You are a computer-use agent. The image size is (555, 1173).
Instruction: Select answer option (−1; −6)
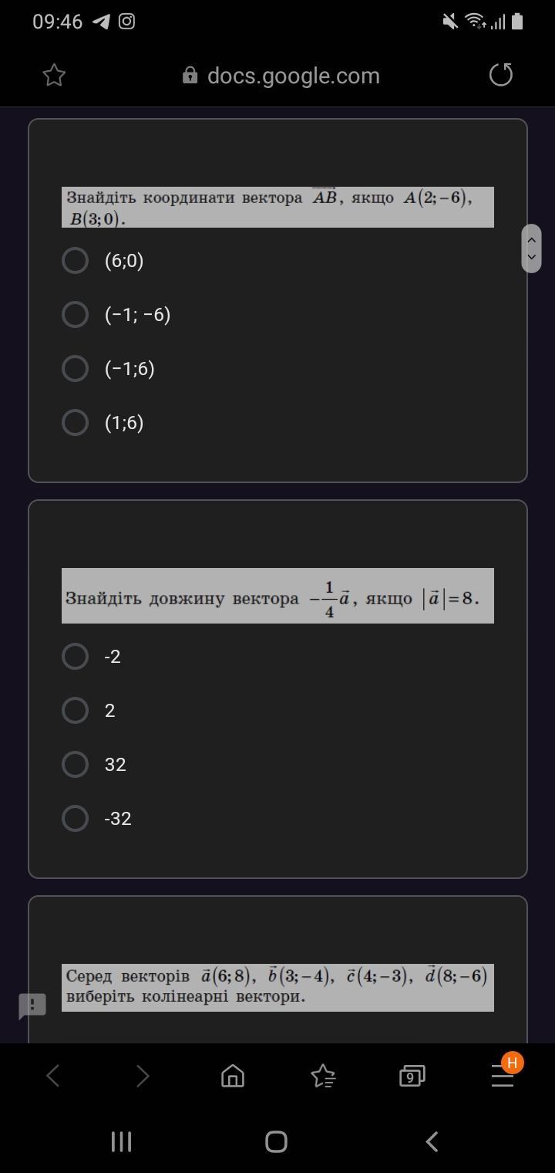[75, 315]
